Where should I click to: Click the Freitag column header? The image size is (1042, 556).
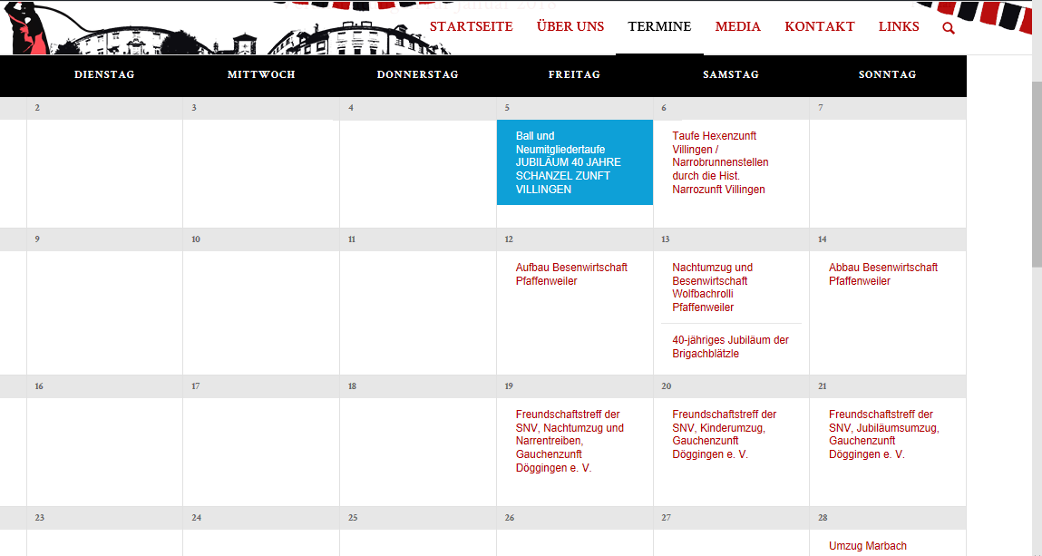point(574,74)
